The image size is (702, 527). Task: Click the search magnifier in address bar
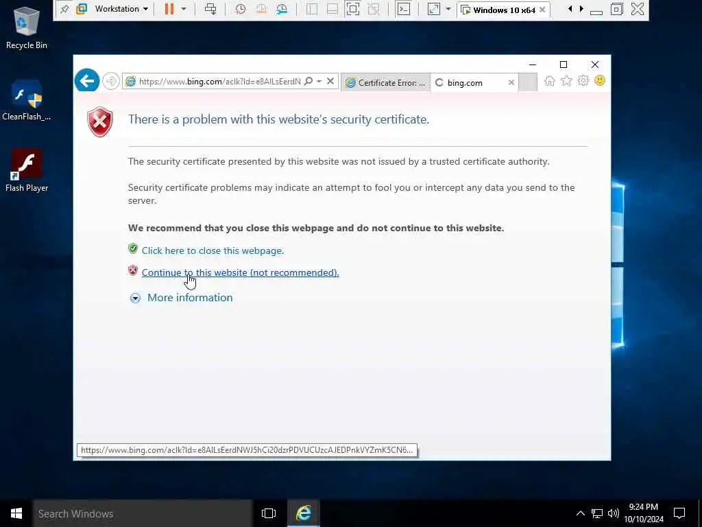click(x=308, y=81)
